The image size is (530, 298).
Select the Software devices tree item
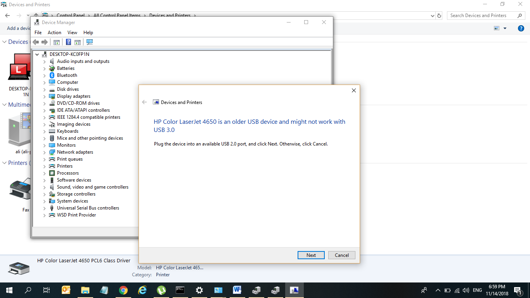pos(74,180)
